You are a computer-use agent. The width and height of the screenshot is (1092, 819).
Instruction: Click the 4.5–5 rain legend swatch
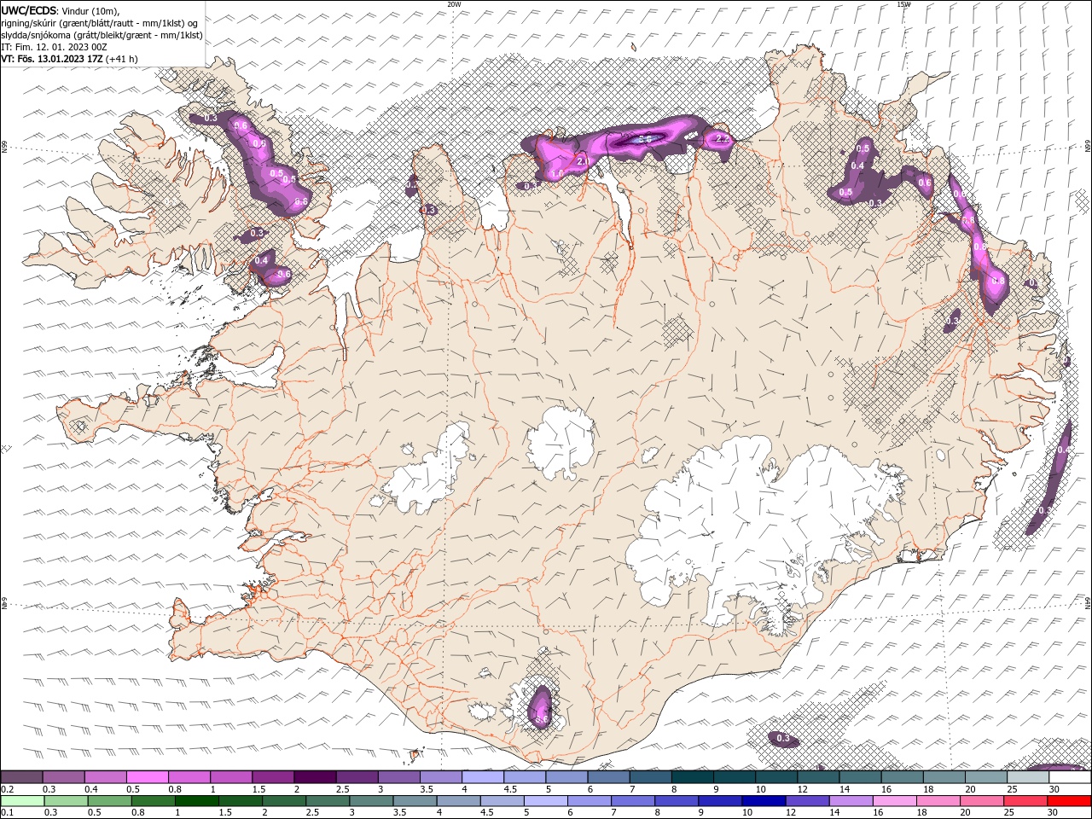pos(502,801)
